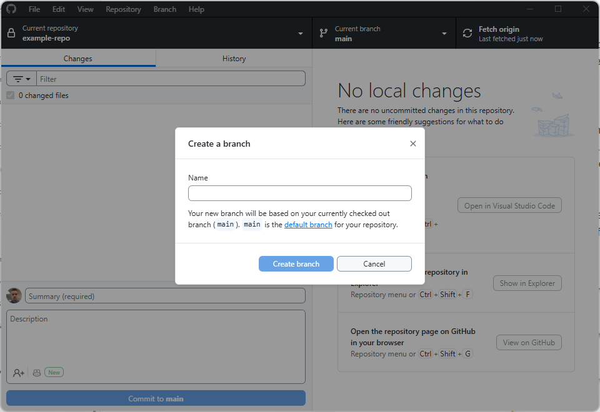The height and width of the screenshot is (412, 600).
Task: Open the Branch menu
Action: click(164, 9)
